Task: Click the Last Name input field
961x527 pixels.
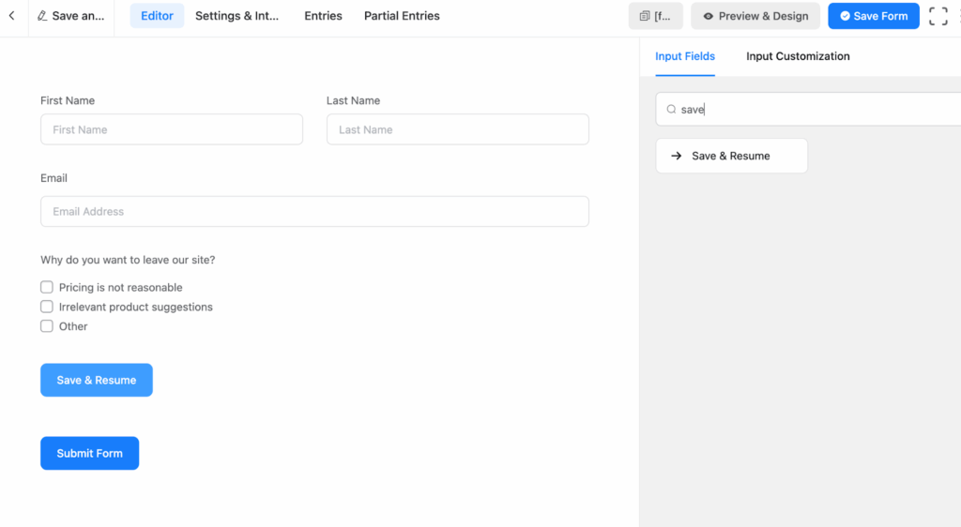Action: pos(457,129)
